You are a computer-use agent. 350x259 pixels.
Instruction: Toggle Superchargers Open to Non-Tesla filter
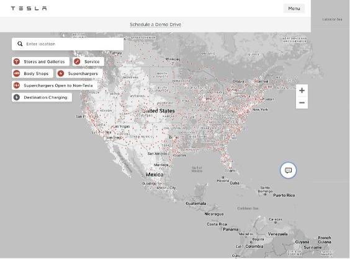point(55,86)
